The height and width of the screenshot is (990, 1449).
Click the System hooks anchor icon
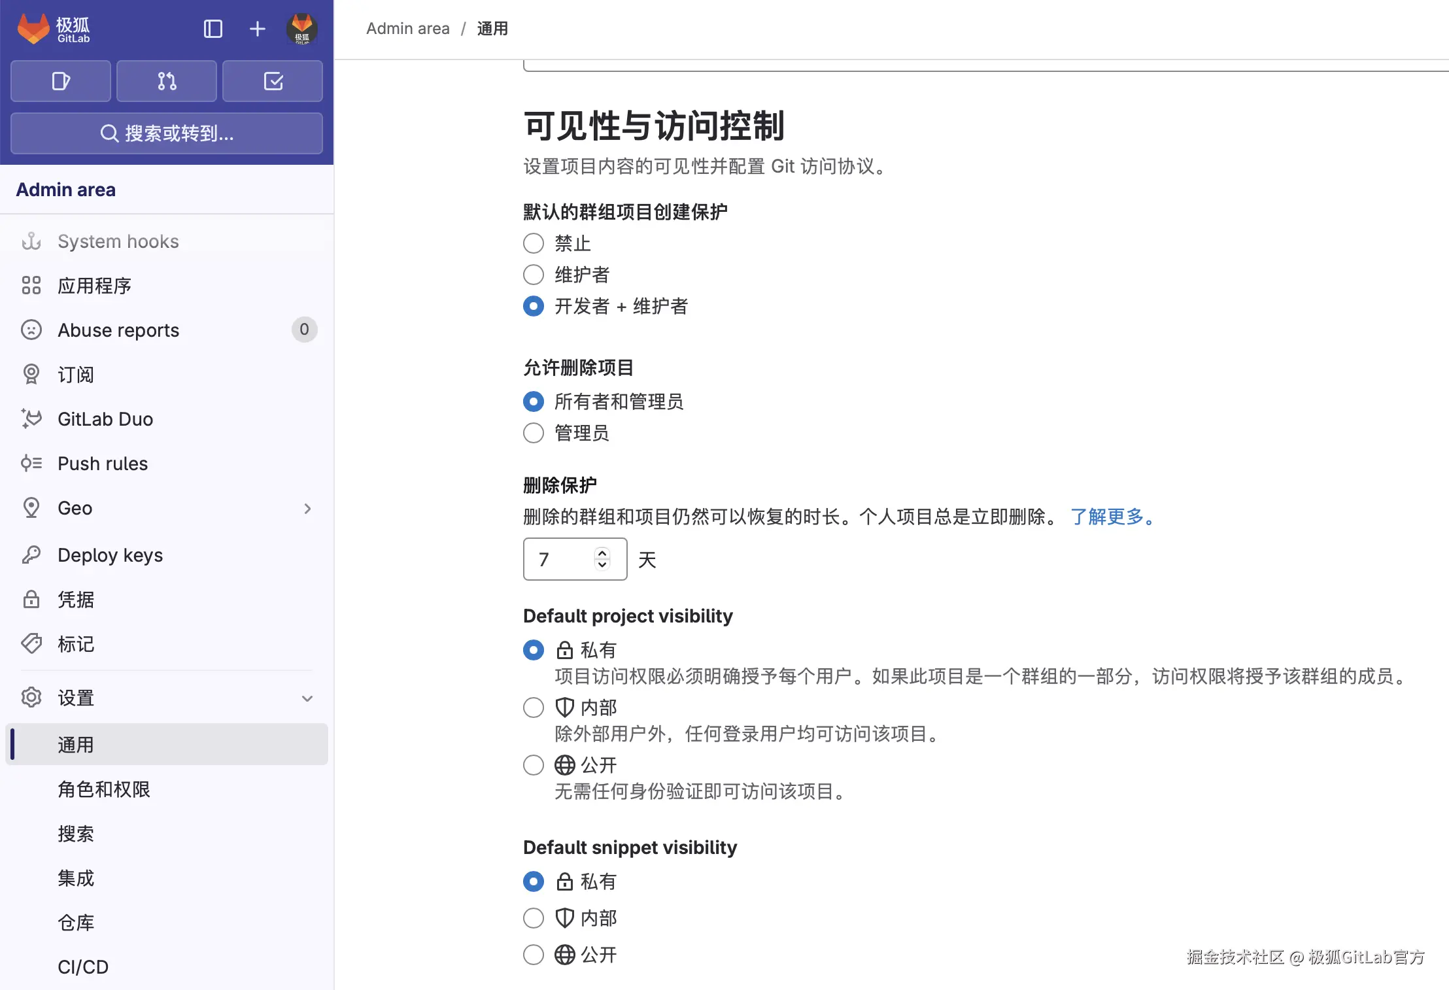[x=31, y=241]
